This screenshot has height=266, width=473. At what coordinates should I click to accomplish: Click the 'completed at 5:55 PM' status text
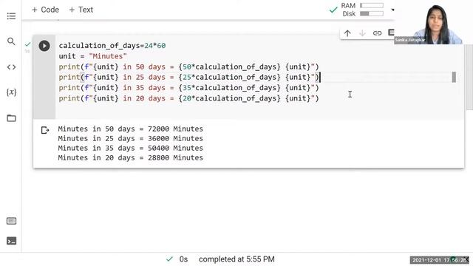[236, 259]
